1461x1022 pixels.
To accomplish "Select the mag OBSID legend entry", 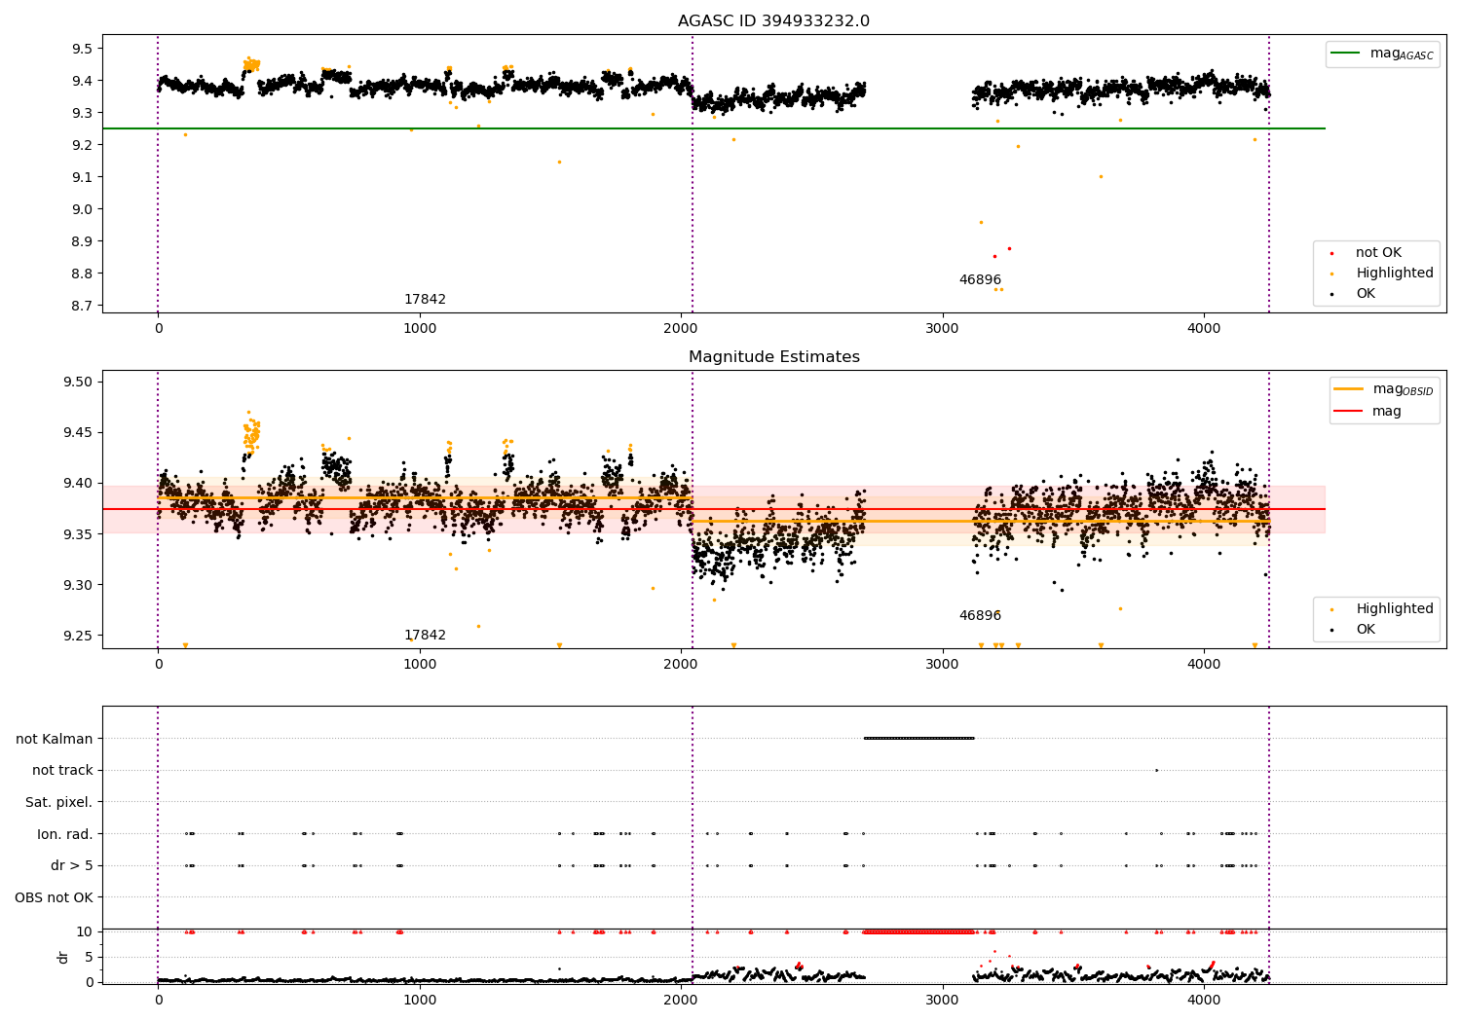I will point(1384,389).
